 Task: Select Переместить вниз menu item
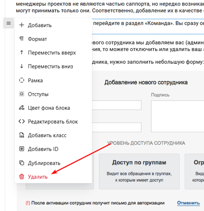[x=53, y=66]
